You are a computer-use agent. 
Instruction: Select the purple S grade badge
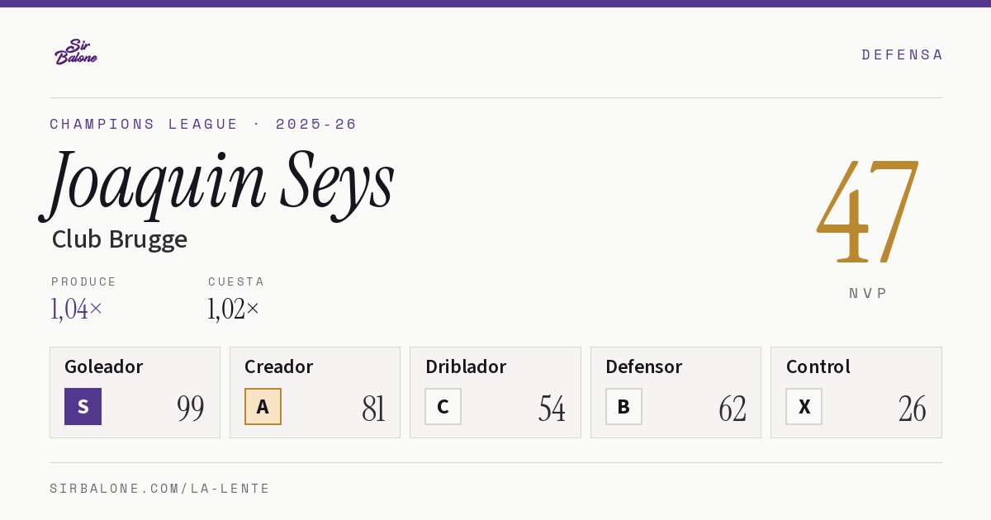[83, 406]
